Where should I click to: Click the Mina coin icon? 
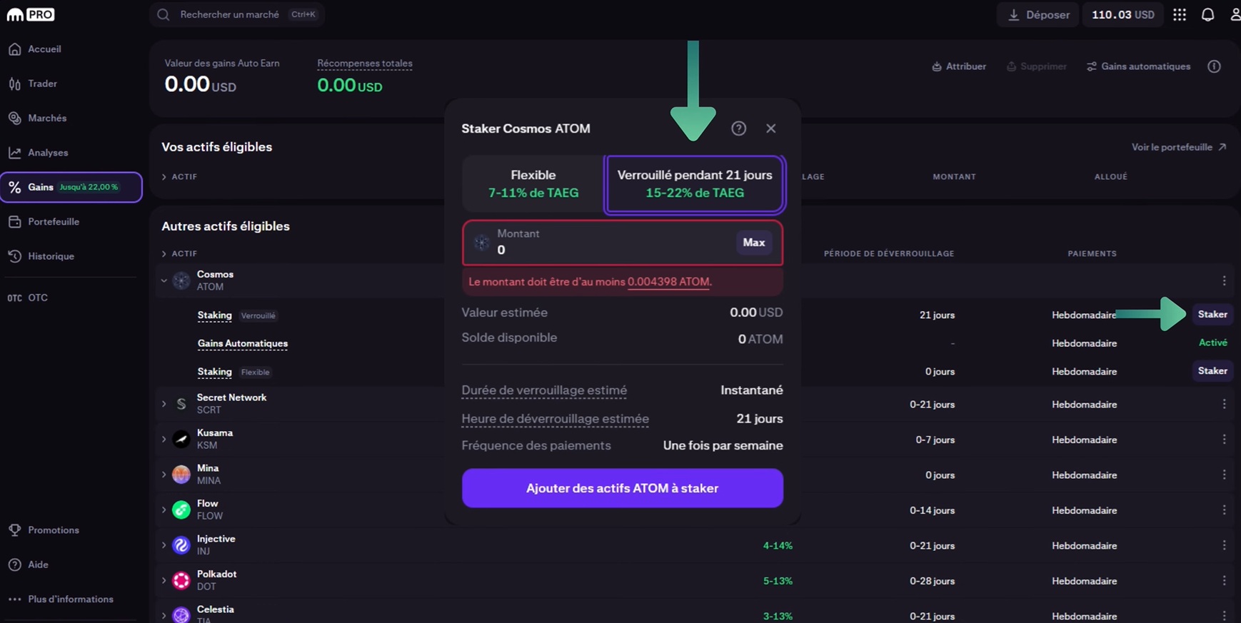click(x=181, y=475)
